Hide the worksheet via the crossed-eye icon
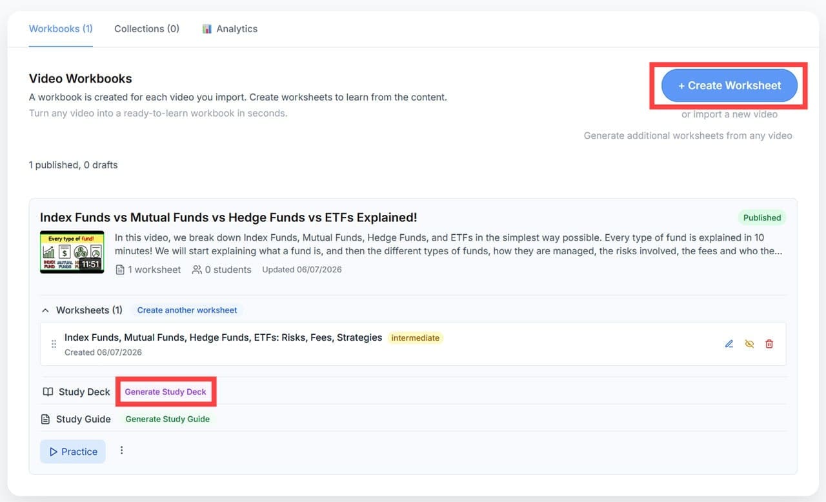826x502 pixels. tap(749, 344)
